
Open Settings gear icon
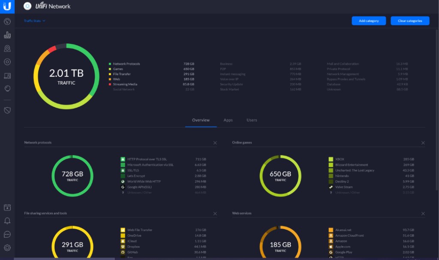click(x=7, y=248)
